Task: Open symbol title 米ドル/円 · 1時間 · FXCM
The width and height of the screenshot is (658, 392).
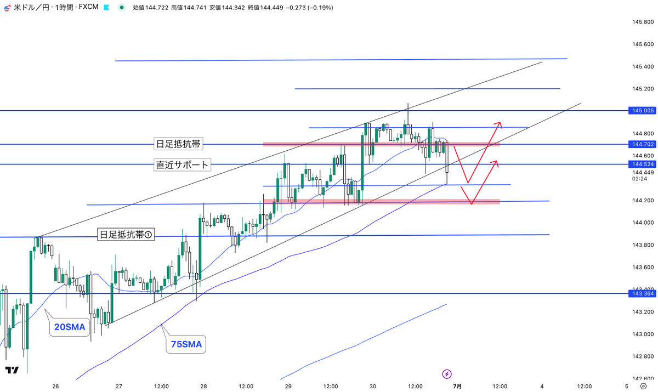Action: click(55, 8)
